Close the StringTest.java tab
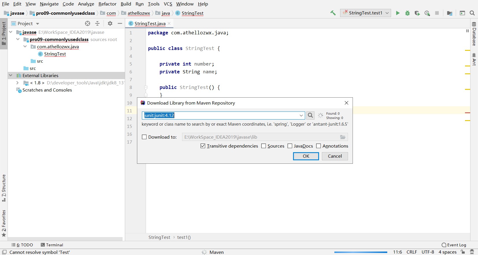The image size is (478, 255). tap(169, 23)
